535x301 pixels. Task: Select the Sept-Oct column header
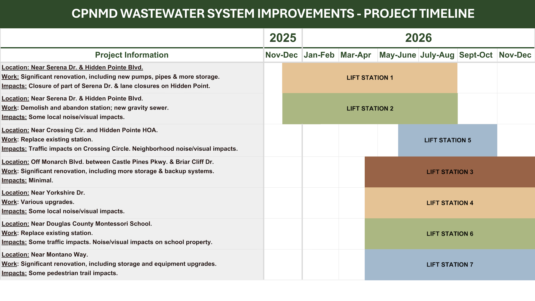click(x=476, y=55)
